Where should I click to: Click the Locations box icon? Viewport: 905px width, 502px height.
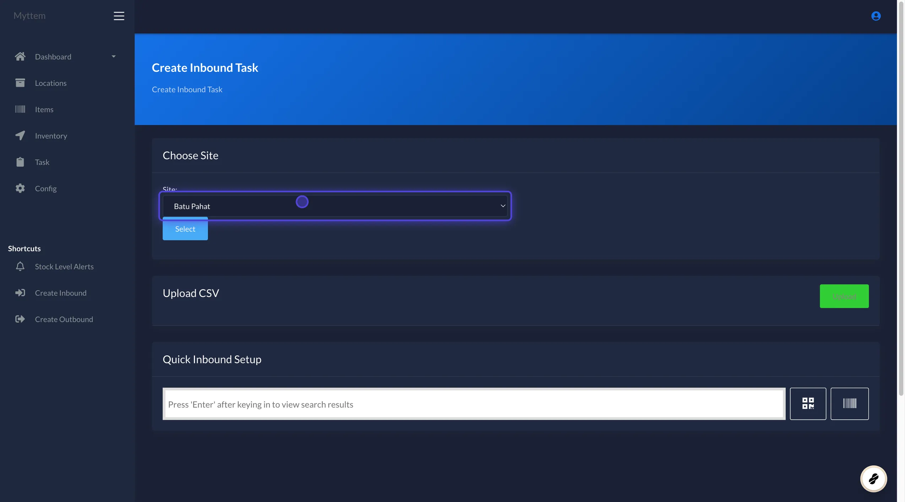click(20, 83)
